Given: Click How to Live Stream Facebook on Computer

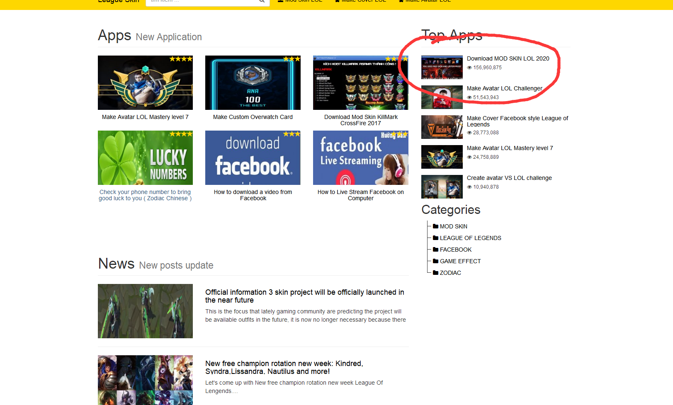Looking at the screenshot, I should [x=361, y=195].
